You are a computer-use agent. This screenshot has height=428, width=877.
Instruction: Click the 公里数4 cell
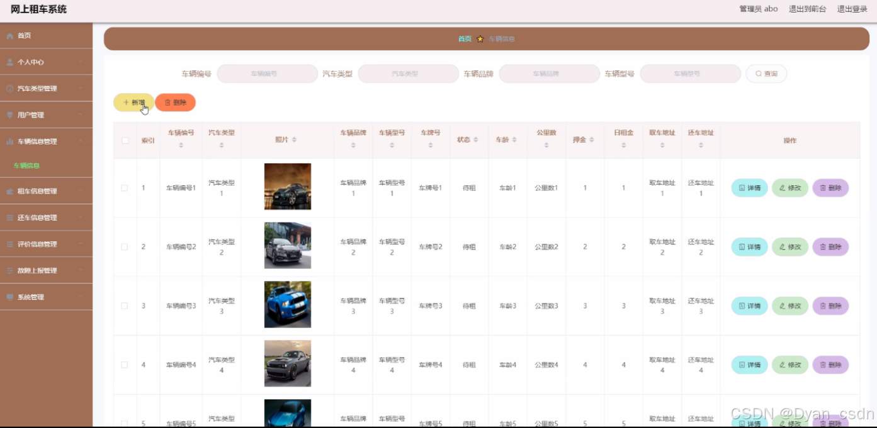546,365
